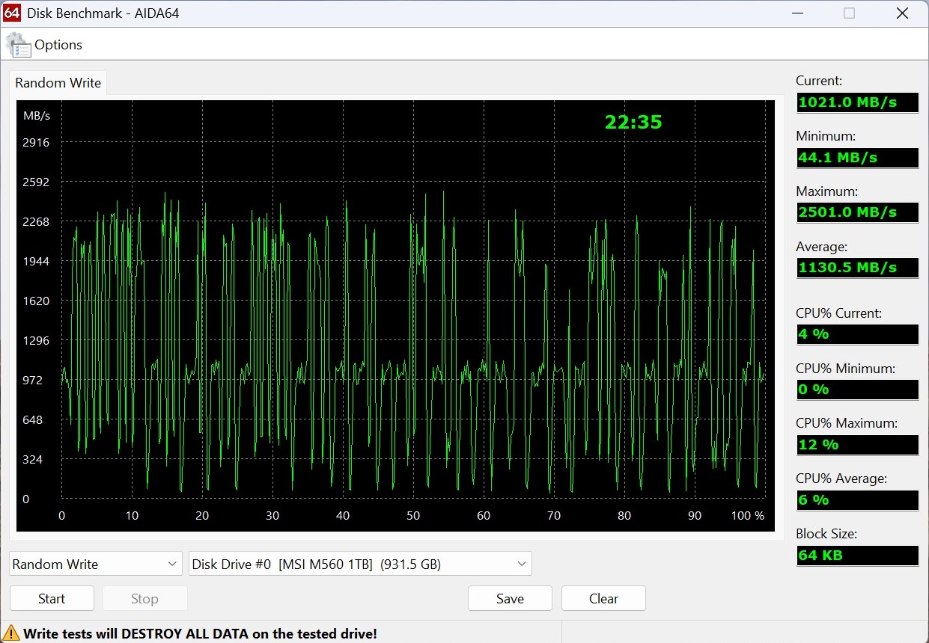Click the greyed-out Stop button
Screen dimensions: 929x643
coord(144,599)
